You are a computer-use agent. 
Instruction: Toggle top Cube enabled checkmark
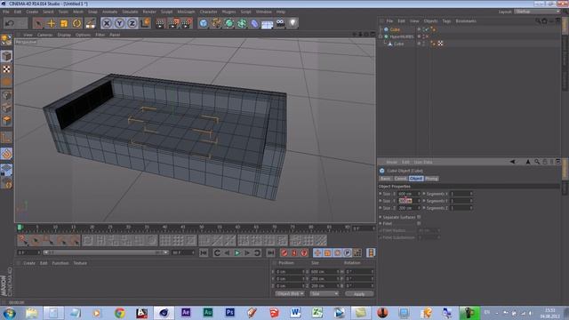427,29
